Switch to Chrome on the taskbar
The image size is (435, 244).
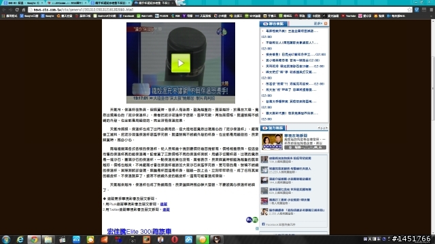coord(34,239)
